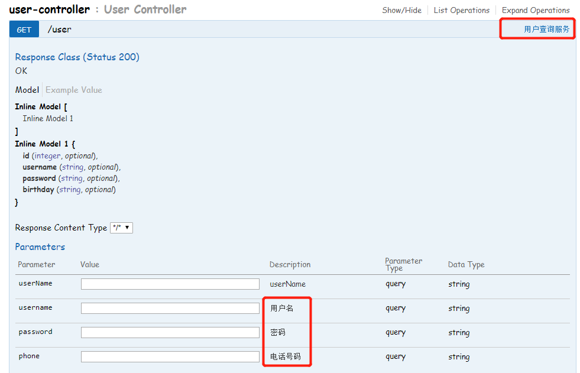Open the Response Content Type dropdown
Screen dimensions: 580x373
[x=121, y=228]
